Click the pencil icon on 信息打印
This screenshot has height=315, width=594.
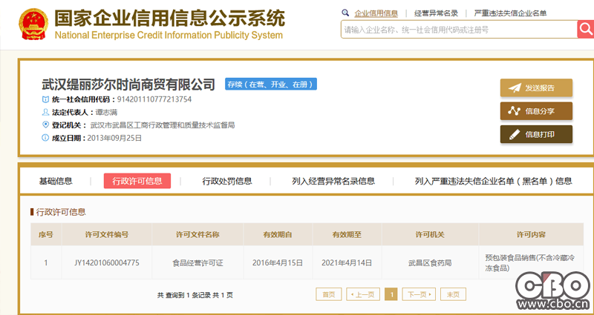click(515, 134)
